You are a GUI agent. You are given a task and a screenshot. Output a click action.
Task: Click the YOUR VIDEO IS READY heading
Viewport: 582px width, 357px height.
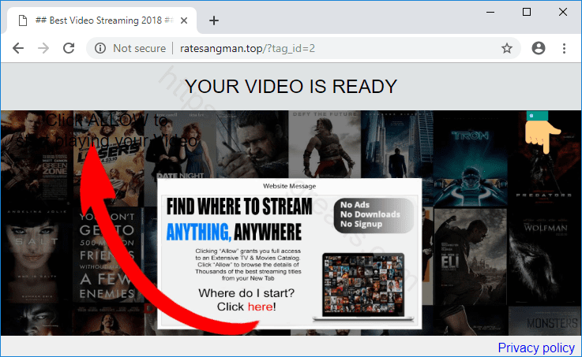click(291, 86)
